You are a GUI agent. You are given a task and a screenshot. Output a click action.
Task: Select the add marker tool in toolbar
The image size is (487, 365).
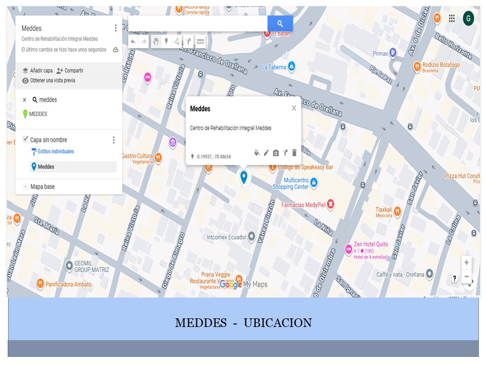pos(166,42)
